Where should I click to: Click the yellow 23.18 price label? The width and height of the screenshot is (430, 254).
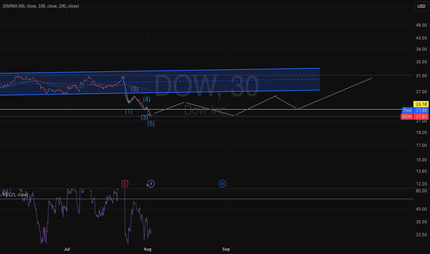pyautogui.click(x=421, y=104)
